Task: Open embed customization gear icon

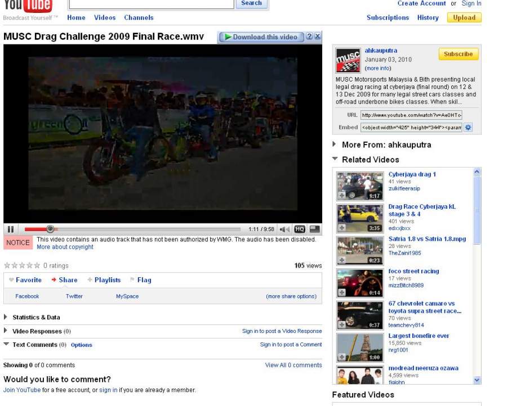Action: click(x=468, y=128)
